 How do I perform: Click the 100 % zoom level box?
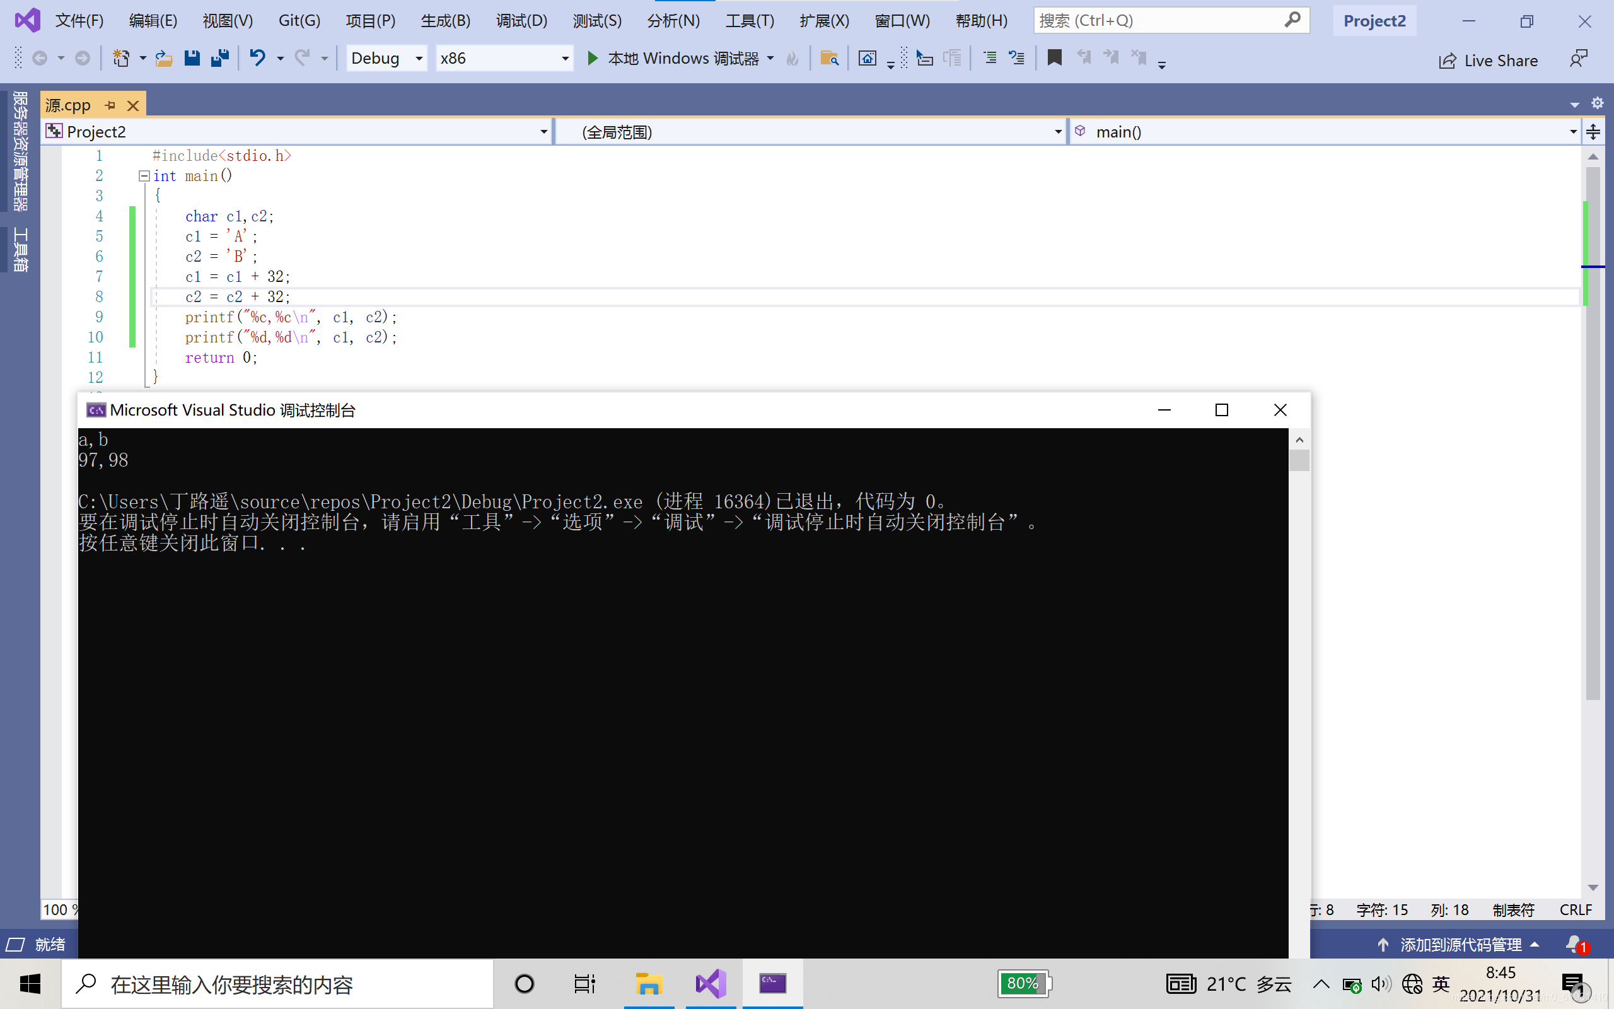(x=60, y=909)
